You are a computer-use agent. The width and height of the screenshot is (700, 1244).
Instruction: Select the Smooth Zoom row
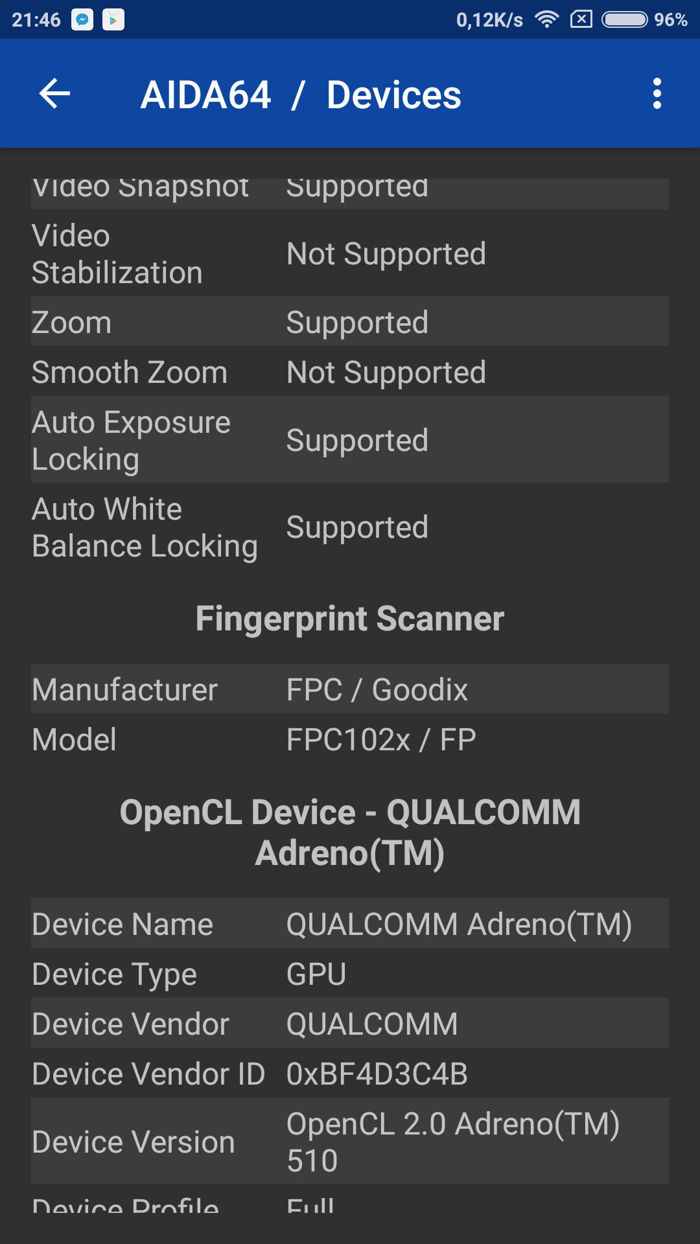[350, 373]
